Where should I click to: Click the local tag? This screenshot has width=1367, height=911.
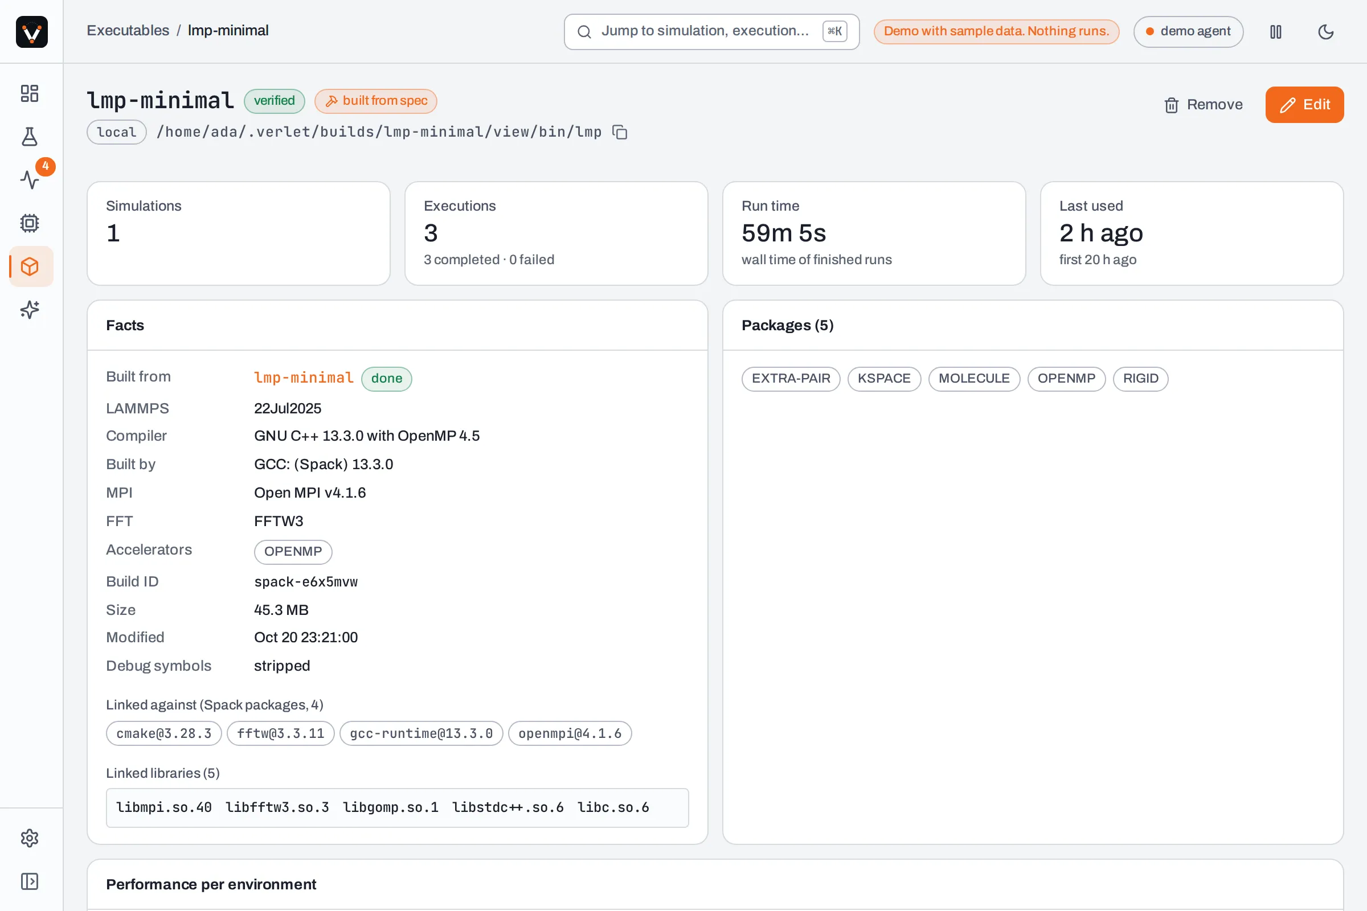(116, 133)
